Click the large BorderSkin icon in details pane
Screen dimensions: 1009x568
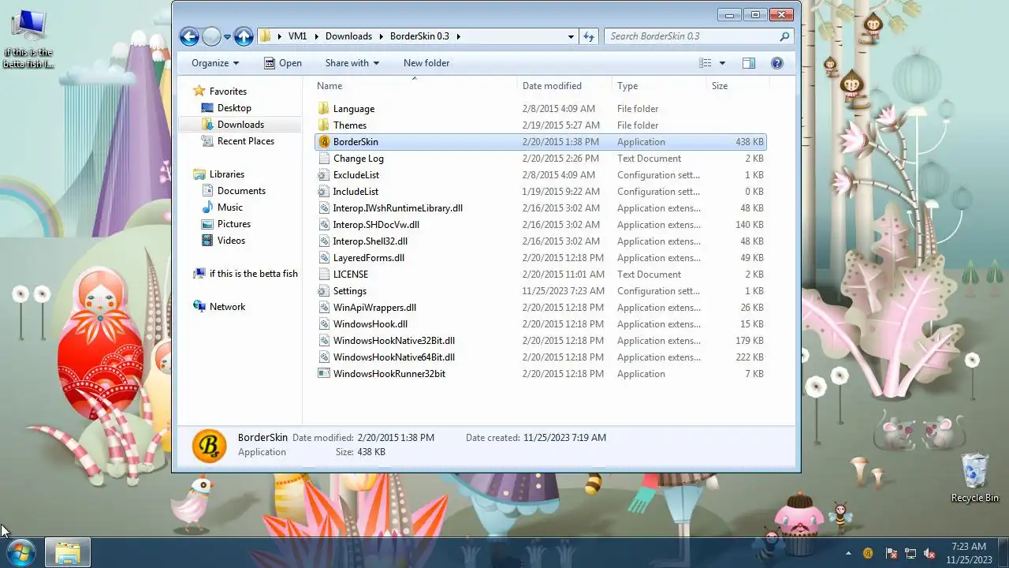coord(209,446)
